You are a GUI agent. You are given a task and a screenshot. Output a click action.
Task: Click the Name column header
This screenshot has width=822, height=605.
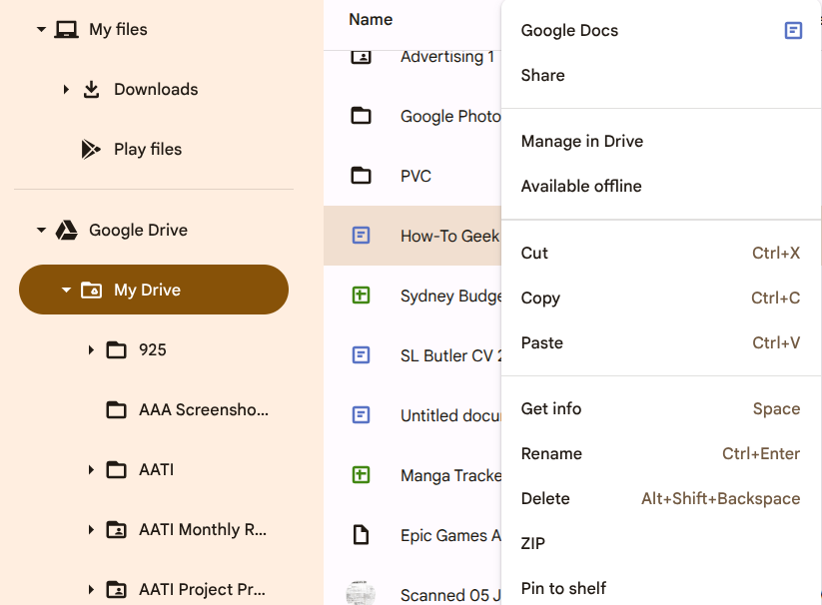pos(370,19)
